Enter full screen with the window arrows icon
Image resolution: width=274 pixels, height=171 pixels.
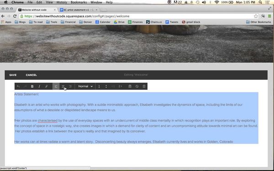tap(269, 8)
